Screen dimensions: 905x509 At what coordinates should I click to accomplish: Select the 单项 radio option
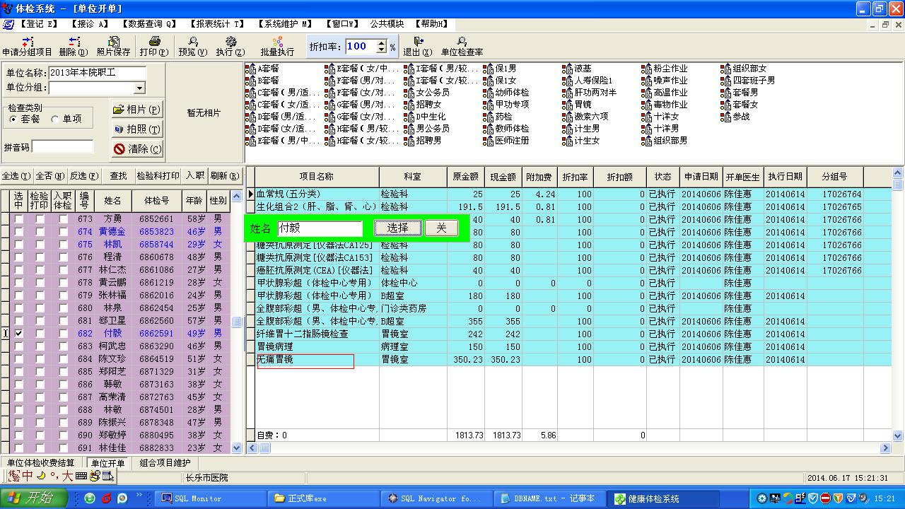pyautogui.click(x=55, y=119)
